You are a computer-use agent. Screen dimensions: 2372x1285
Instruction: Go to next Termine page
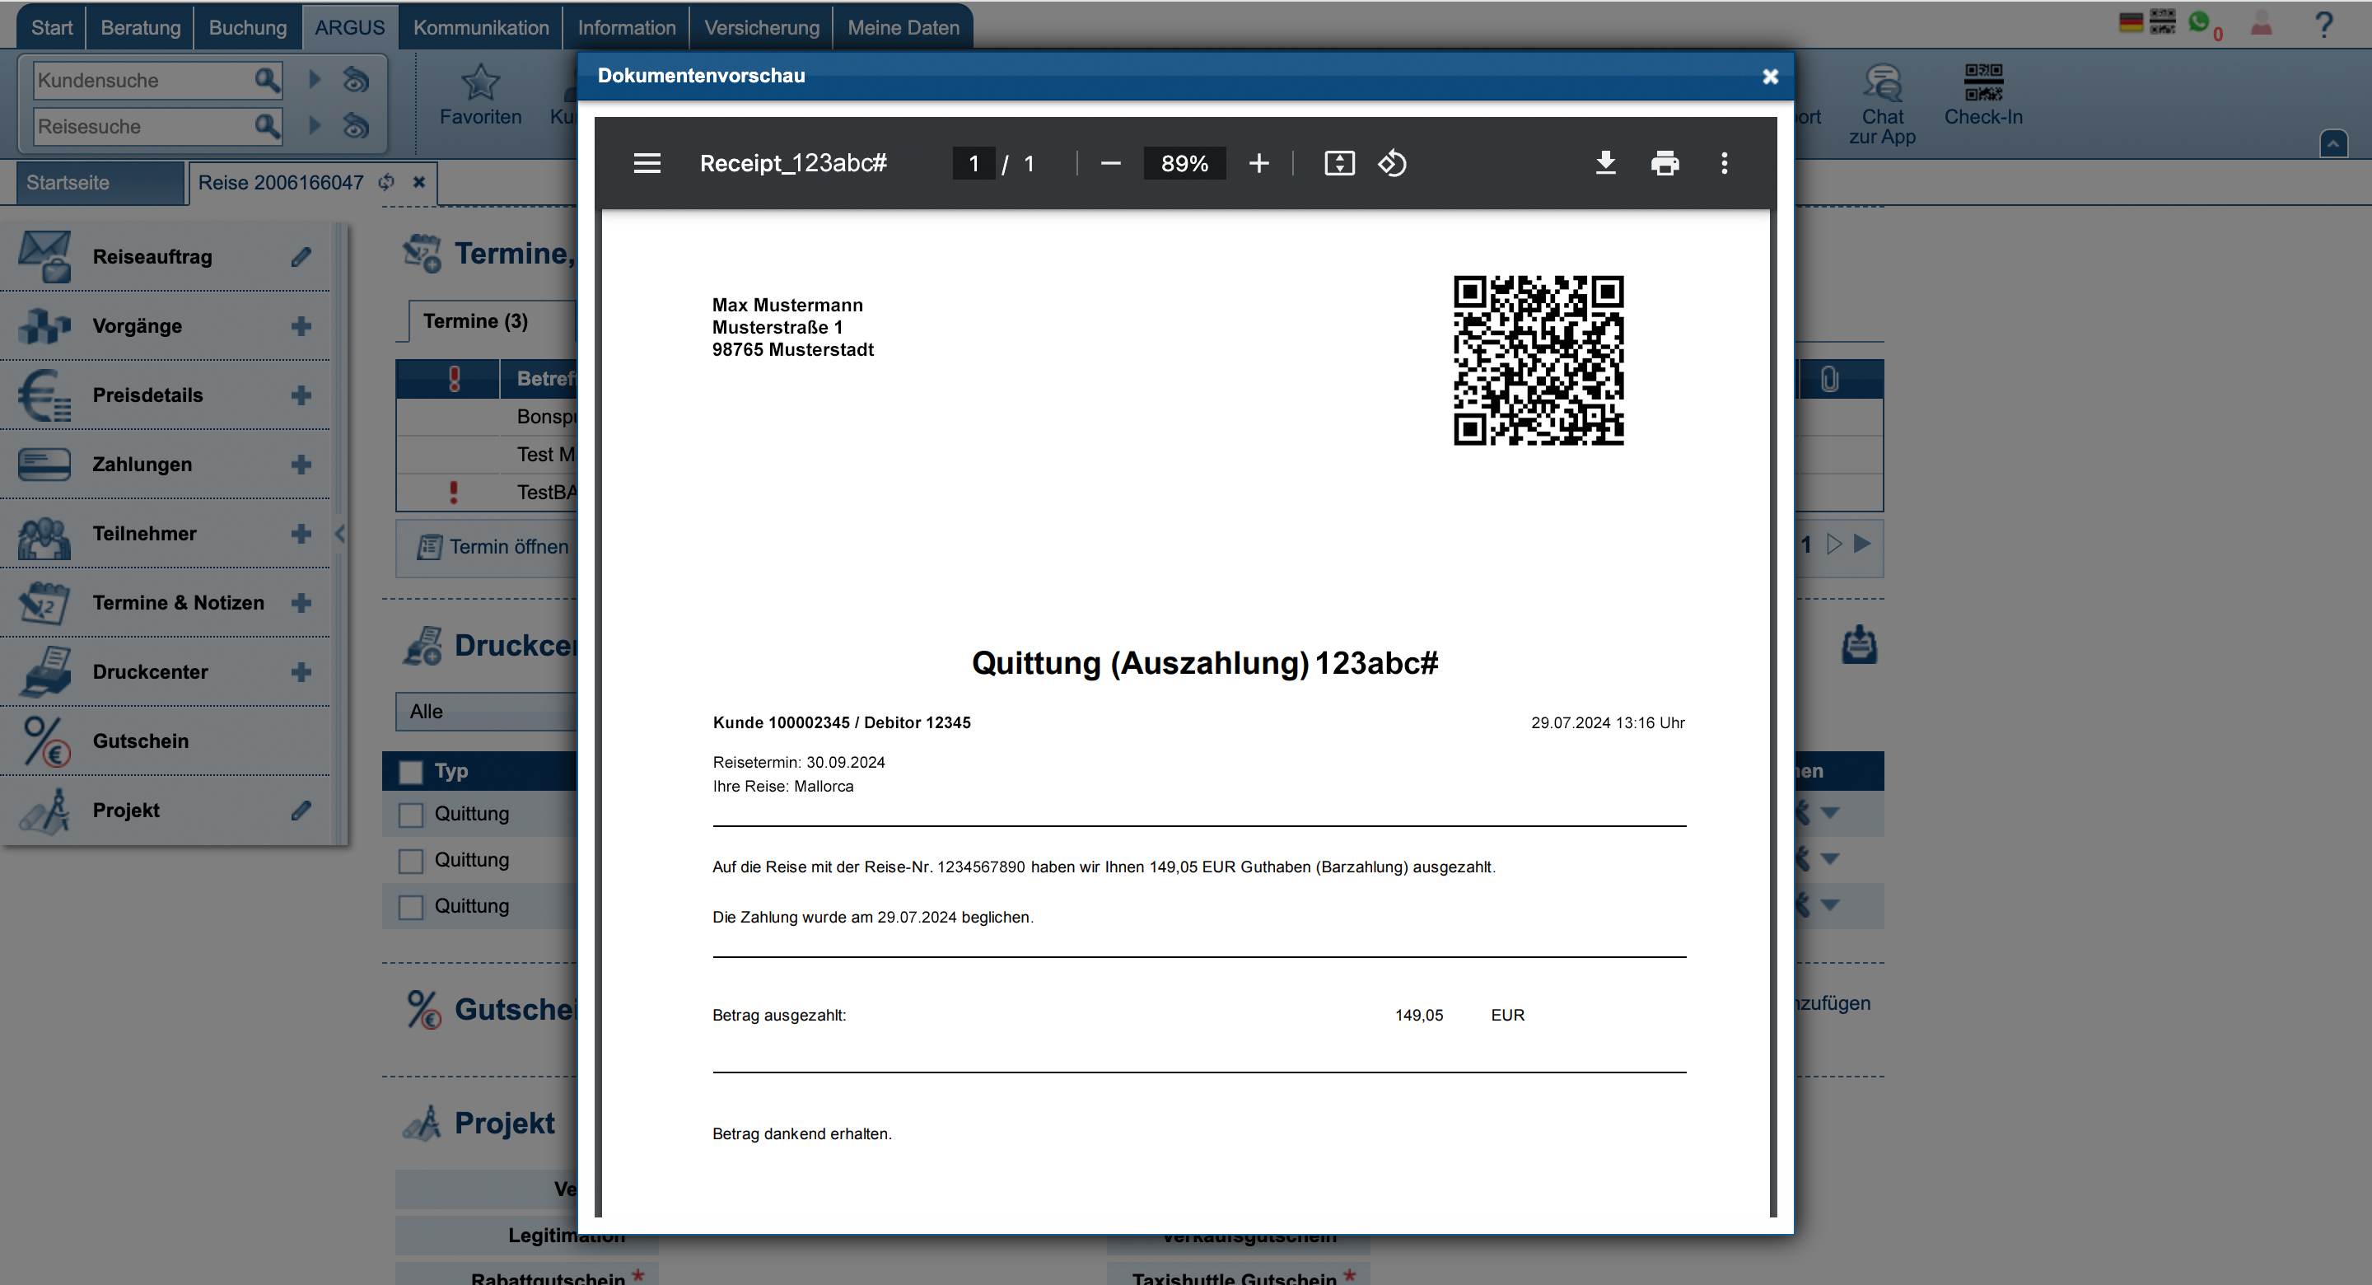1834,544
